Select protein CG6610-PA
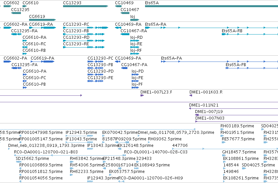The height and width of the screenshot is (183, 278). 25,75
